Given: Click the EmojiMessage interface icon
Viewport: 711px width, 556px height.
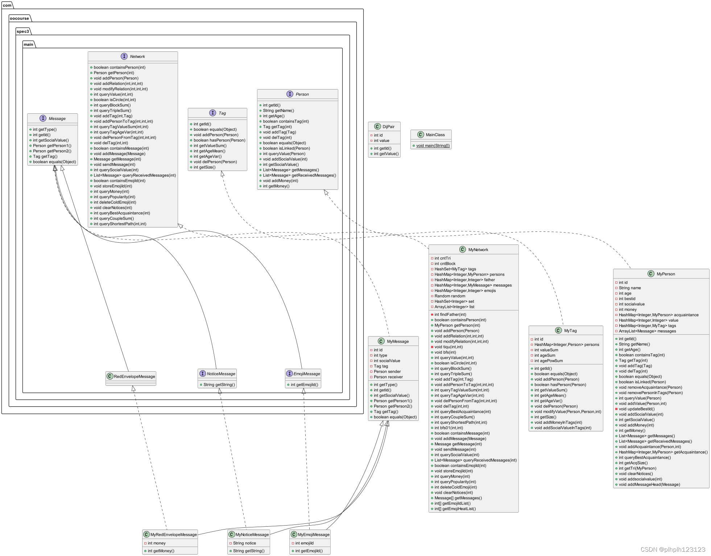Looking at the screenshot, I should pyautogui.click(x=289, y=373).
